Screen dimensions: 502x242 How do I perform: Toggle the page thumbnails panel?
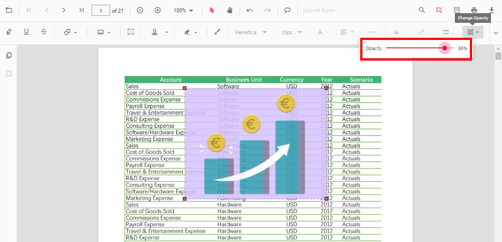(x=9, y=55)
